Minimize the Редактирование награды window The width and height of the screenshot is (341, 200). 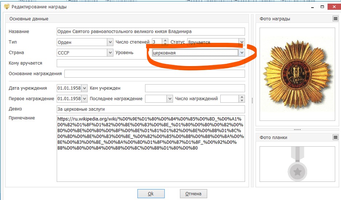313,7
